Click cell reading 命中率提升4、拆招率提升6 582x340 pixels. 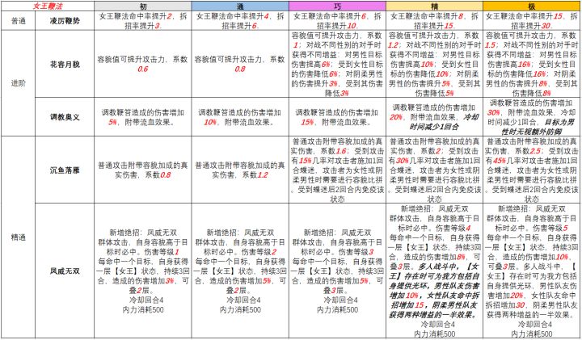[x=240, y=20]
